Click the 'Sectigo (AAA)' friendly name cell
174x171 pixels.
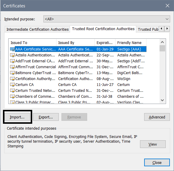129,49
